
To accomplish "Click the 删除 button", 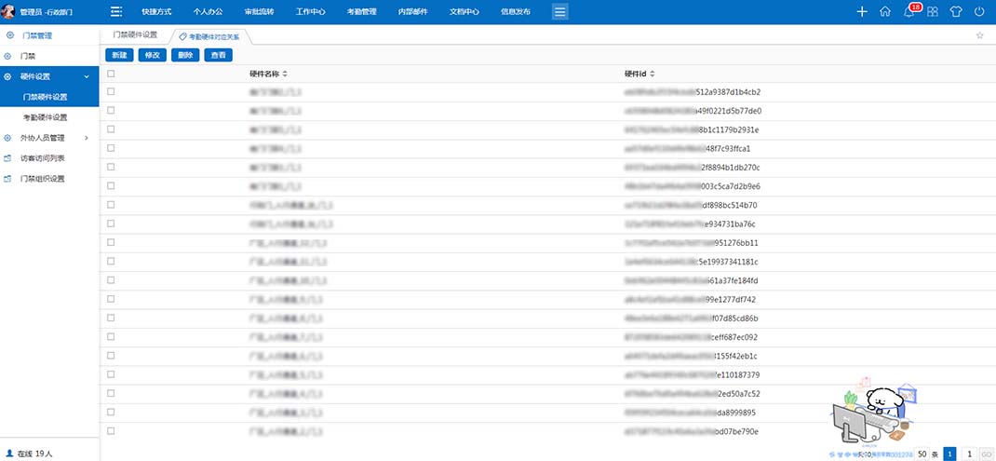I will coord(185,55).
